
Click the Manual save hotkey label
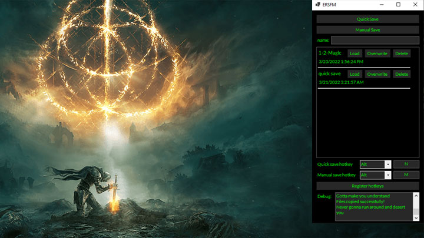[336, 175]
